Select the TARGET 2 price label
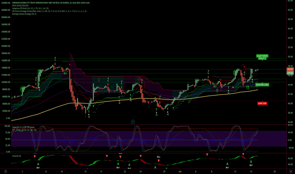 262,58
